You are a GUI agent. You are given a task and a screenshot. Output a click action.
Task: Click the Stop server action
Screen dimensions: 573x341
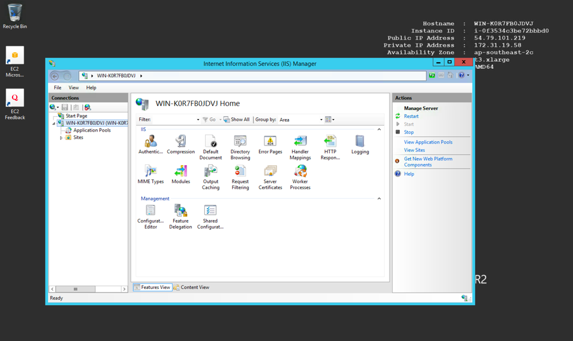(409, 132)
